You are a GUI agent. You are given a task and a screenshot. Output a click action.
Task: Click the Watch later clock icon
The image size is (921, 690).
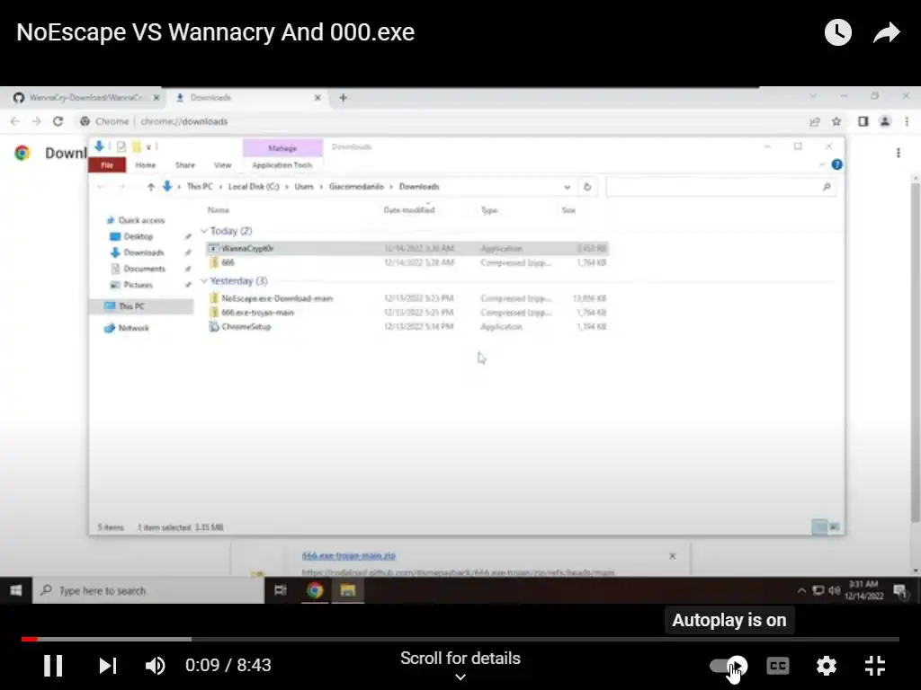click(x=837, y=32)
